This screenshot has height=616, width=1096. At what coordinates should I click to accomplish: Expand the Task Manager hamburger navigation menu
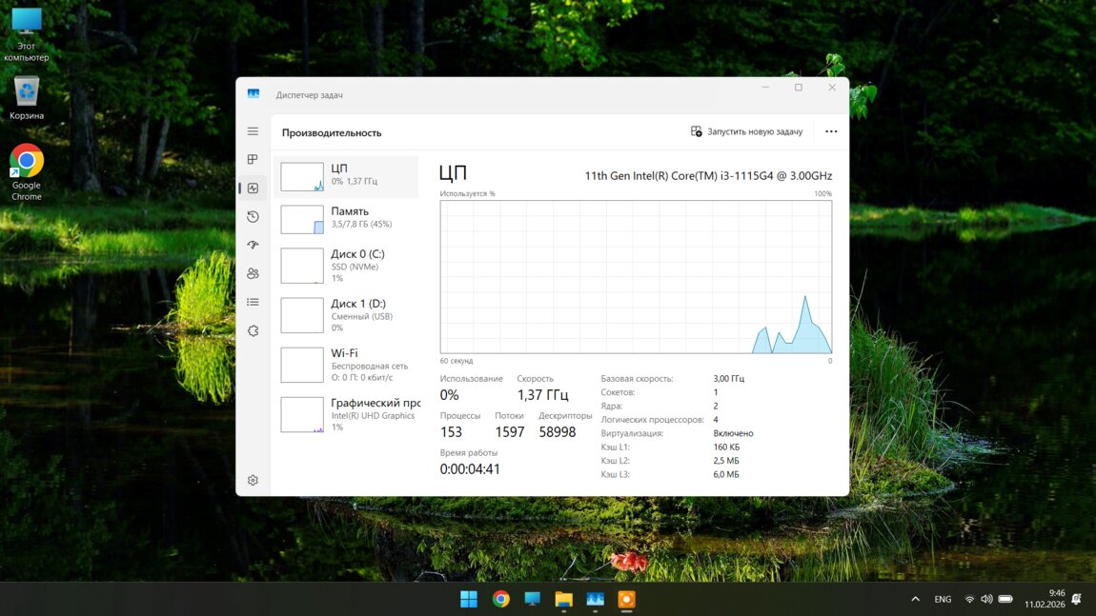pyautogui.click(x=253, y=131)
